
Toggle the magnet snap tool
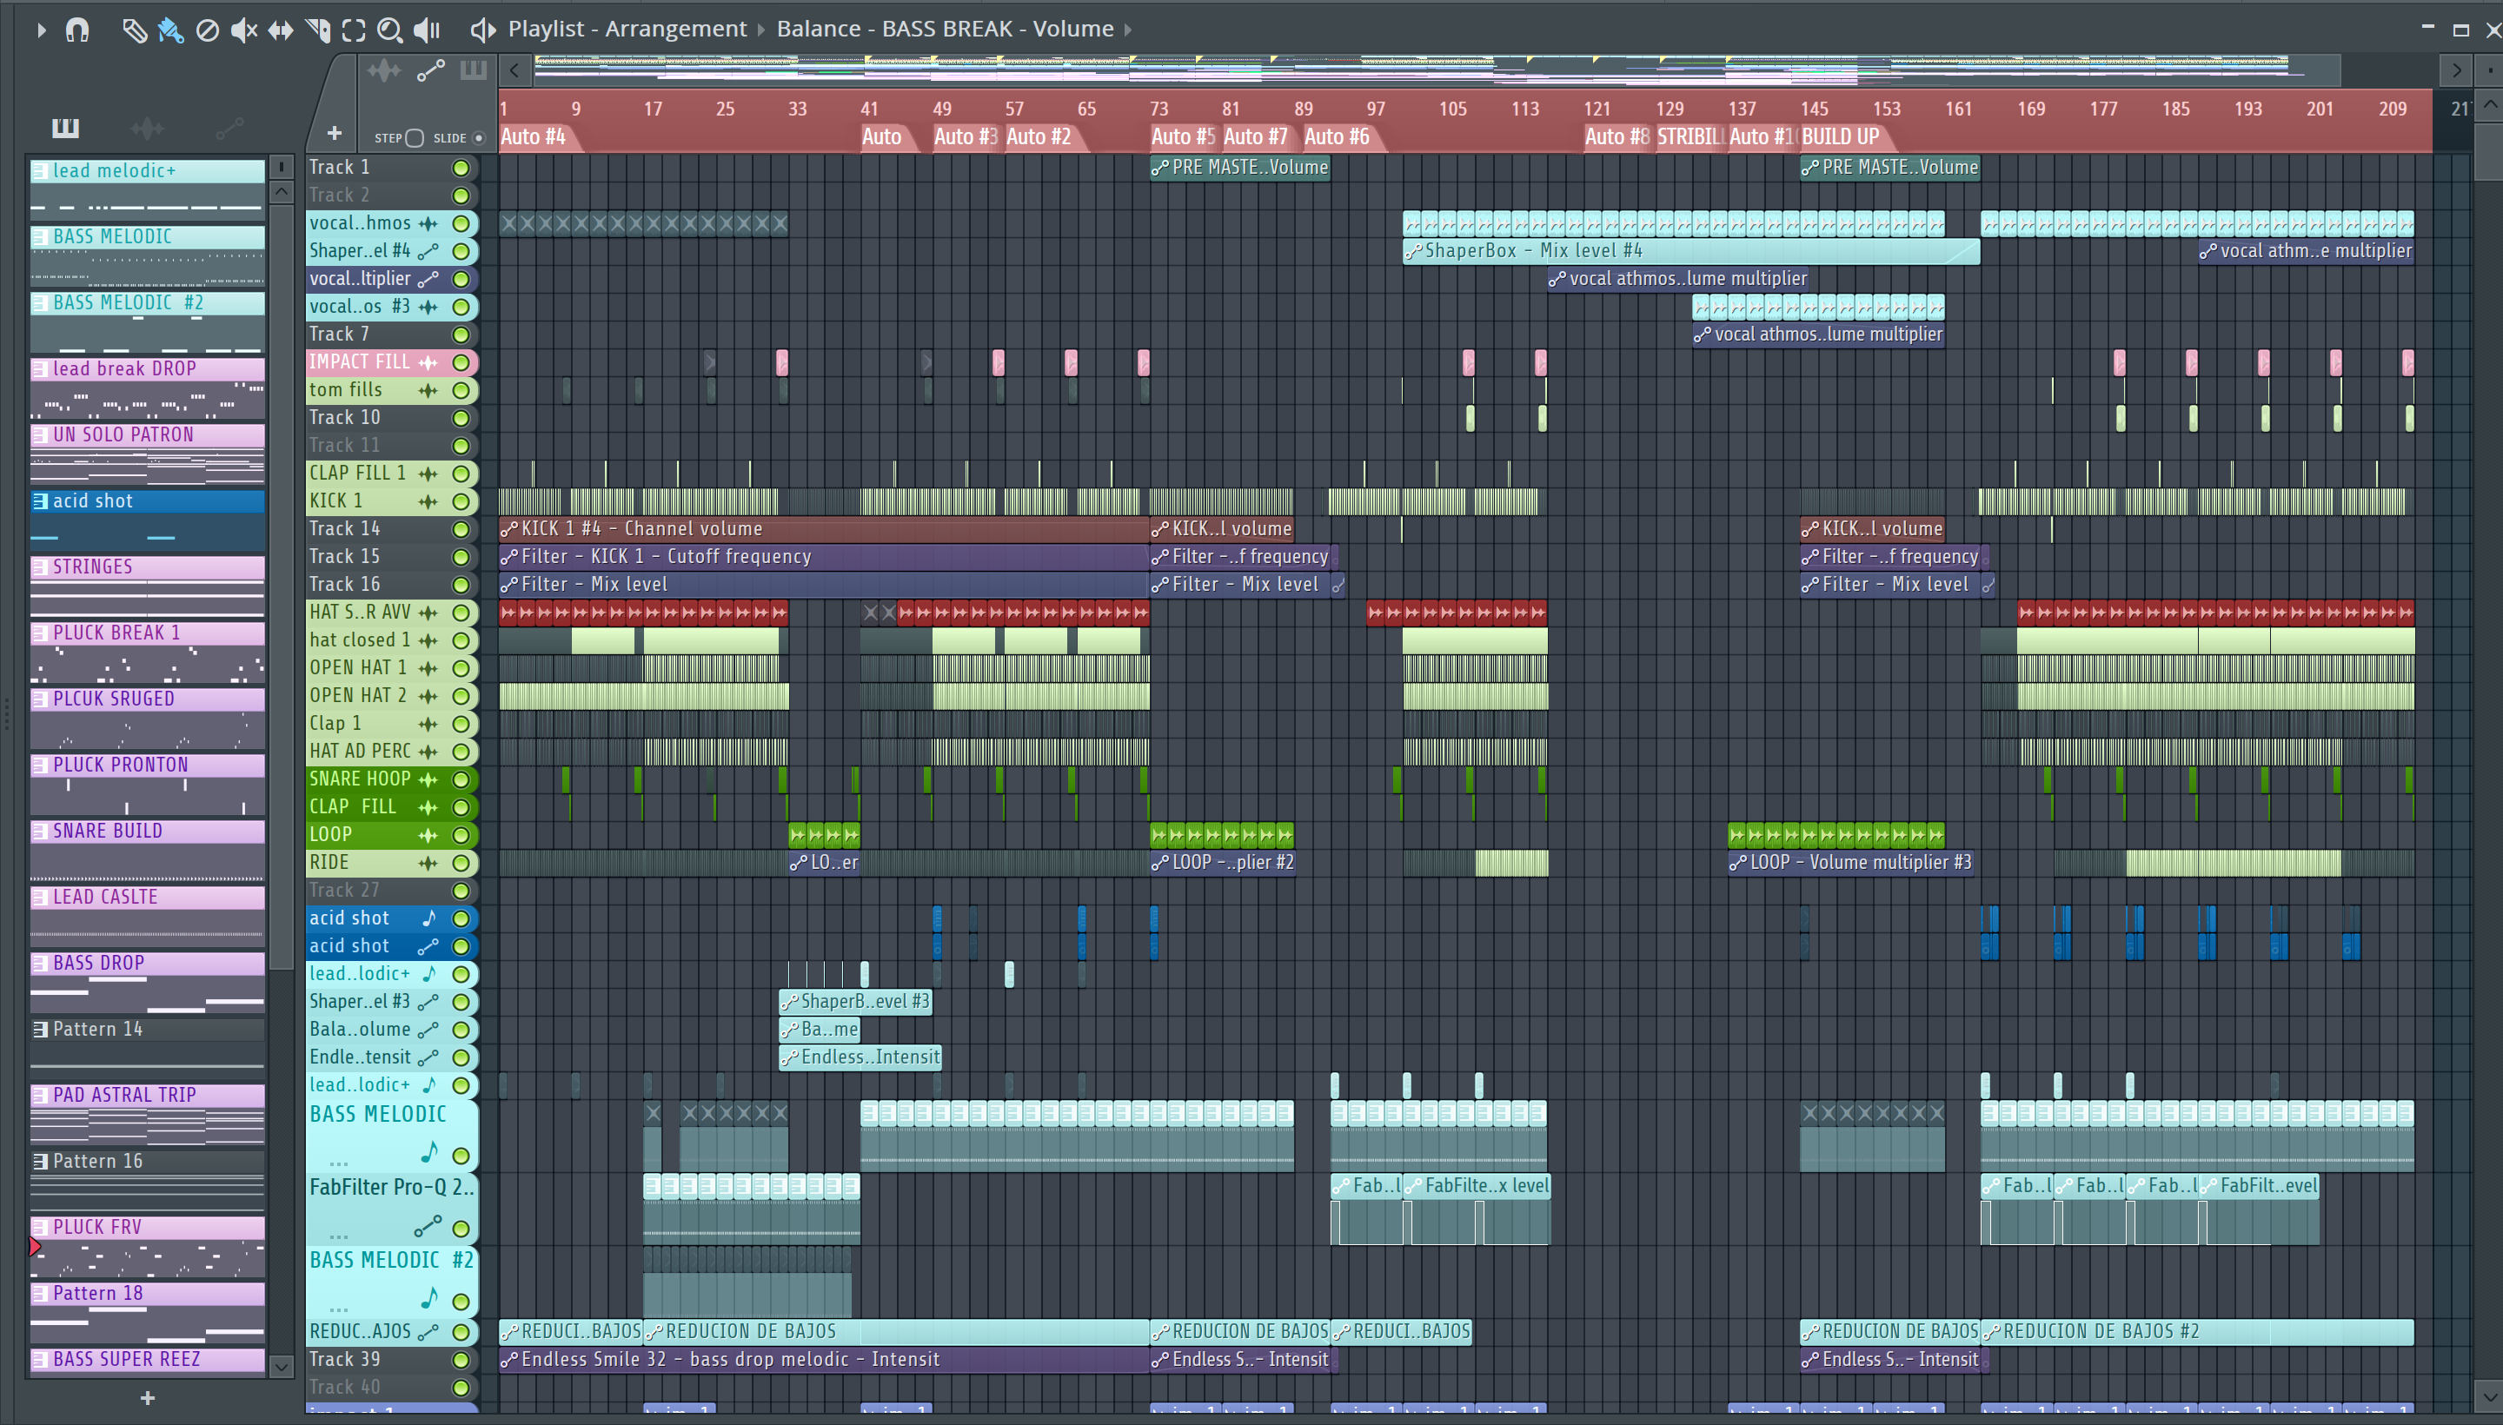(76, 30)
